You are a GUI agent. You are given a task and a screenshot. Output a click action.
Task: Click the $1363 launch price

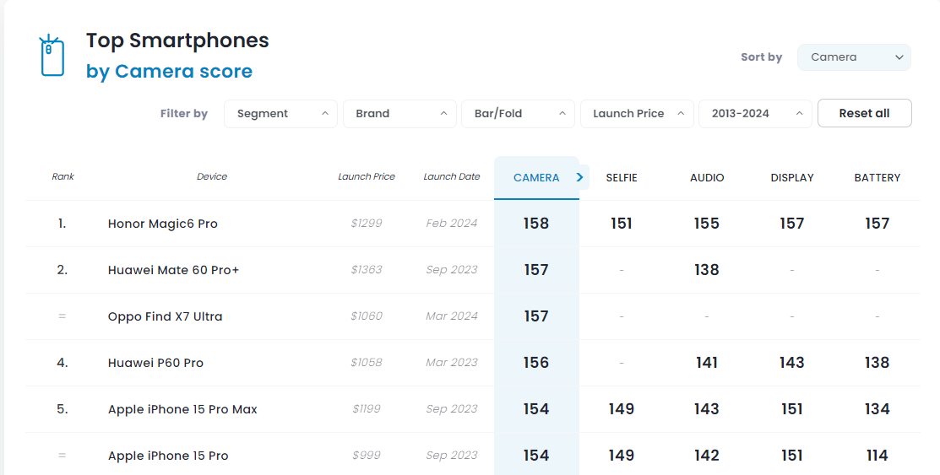367,269
